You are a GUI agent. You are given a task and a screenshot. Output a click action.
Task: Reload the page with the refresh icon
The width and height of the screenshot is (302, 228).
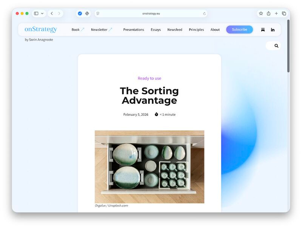coord(204,14)
